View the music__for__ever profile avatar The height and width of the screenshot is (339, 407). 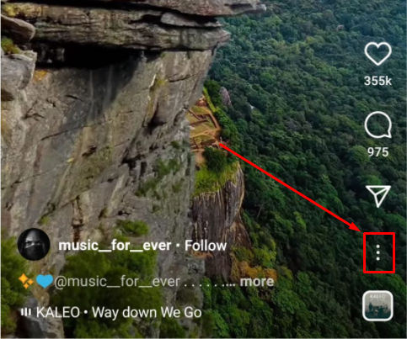[x=34, y=245]
